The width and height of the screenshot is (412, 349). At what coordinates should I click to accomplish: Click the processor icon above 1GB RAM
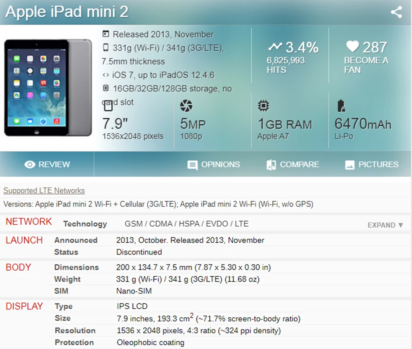click(x=263, y=106)
